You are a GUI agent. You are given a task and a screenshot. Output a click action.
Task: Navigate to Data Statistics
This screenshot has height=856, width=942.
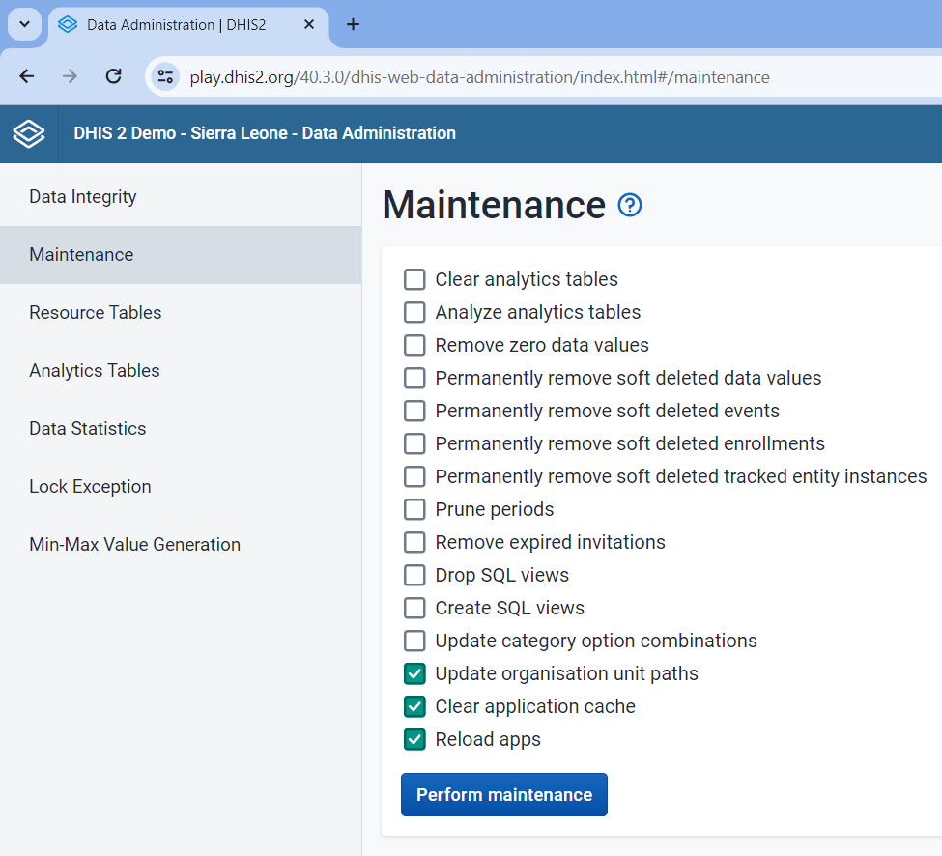(181, 429)
